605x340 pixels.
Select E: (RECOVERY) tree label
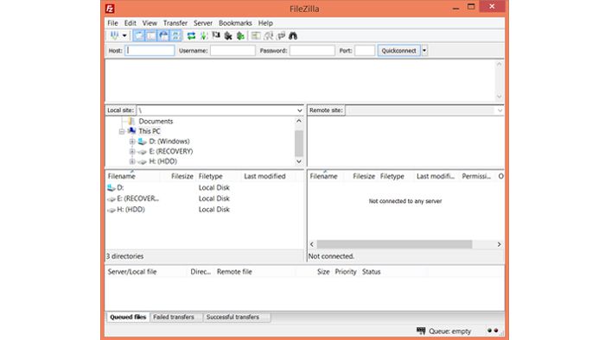[171, 151]
